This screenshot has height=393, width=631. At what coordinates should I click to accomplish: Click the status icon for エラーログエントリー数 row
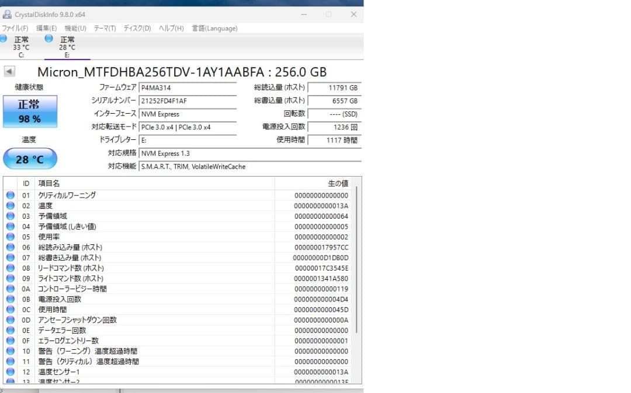pos(11,341)
